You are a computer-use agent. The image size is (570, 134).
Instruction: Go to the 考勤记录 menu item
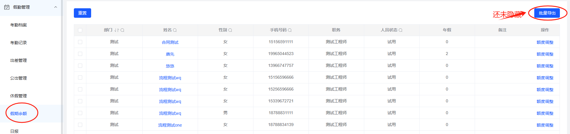pos(18,43)
